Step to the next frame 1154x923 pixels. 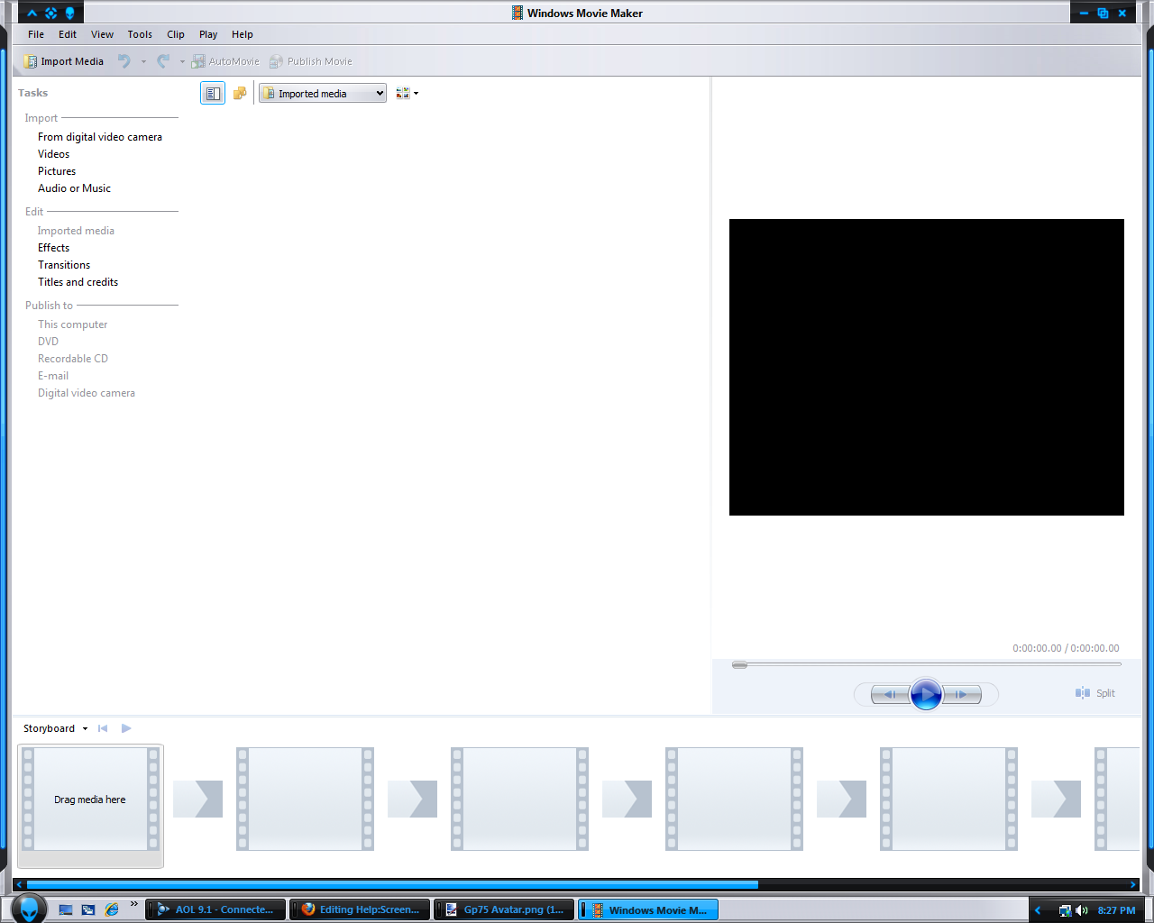click(962, 694)
